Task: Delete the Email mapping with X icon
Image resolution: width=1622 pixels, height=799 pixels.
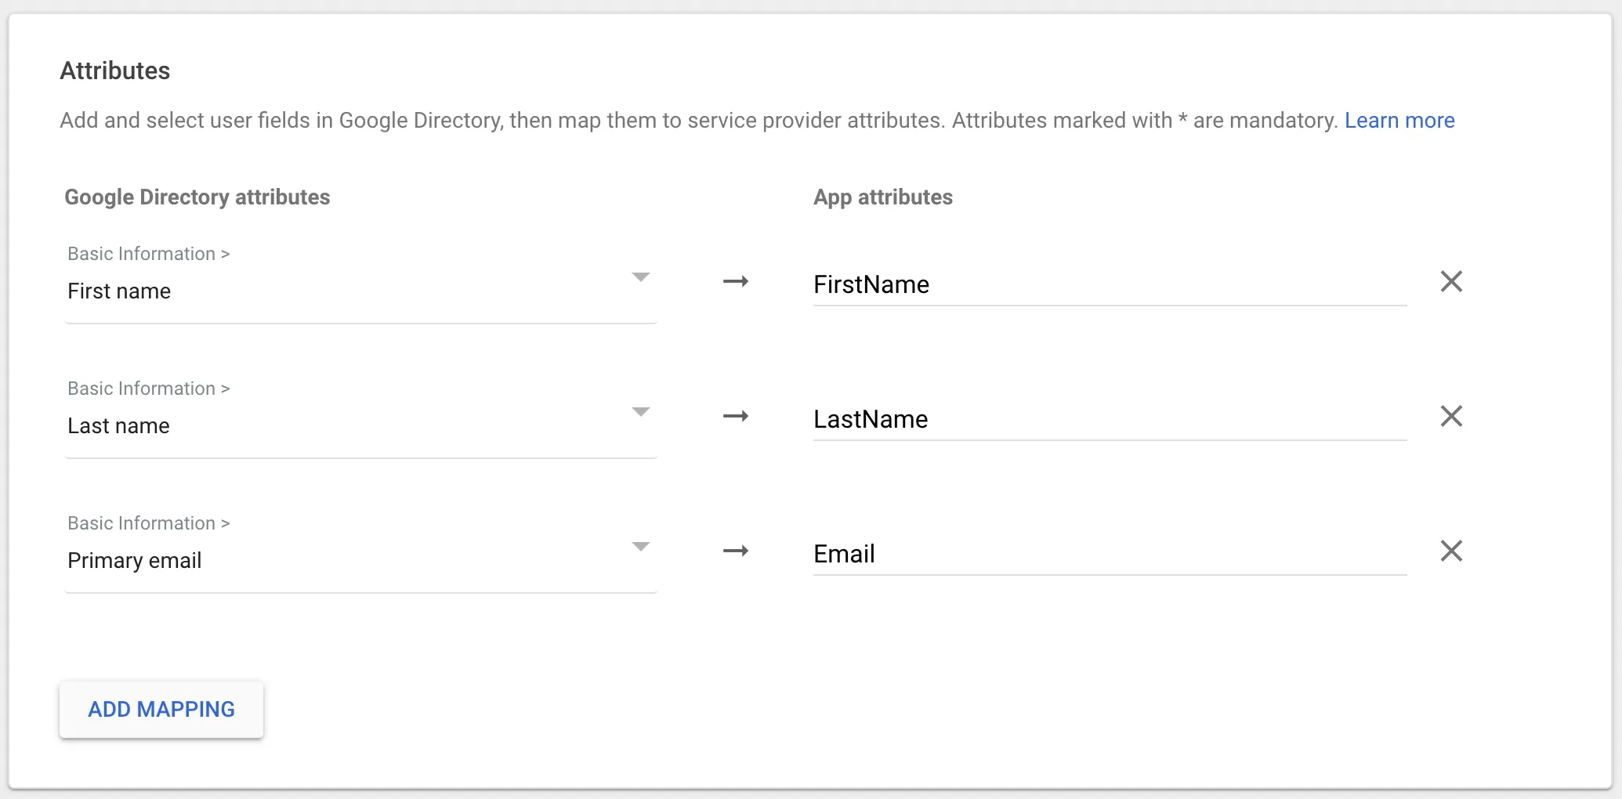Action: 1451,551
